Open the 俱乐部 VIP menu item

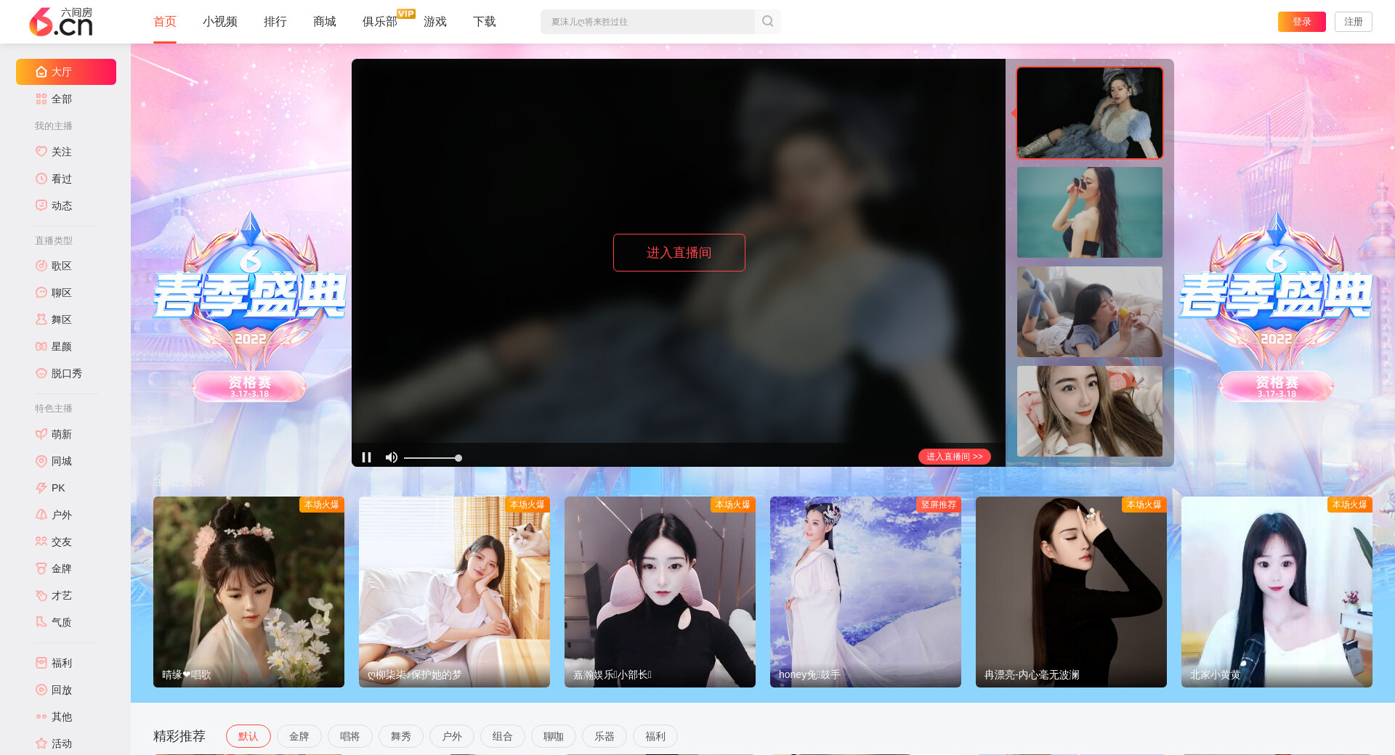coord(379,22)
